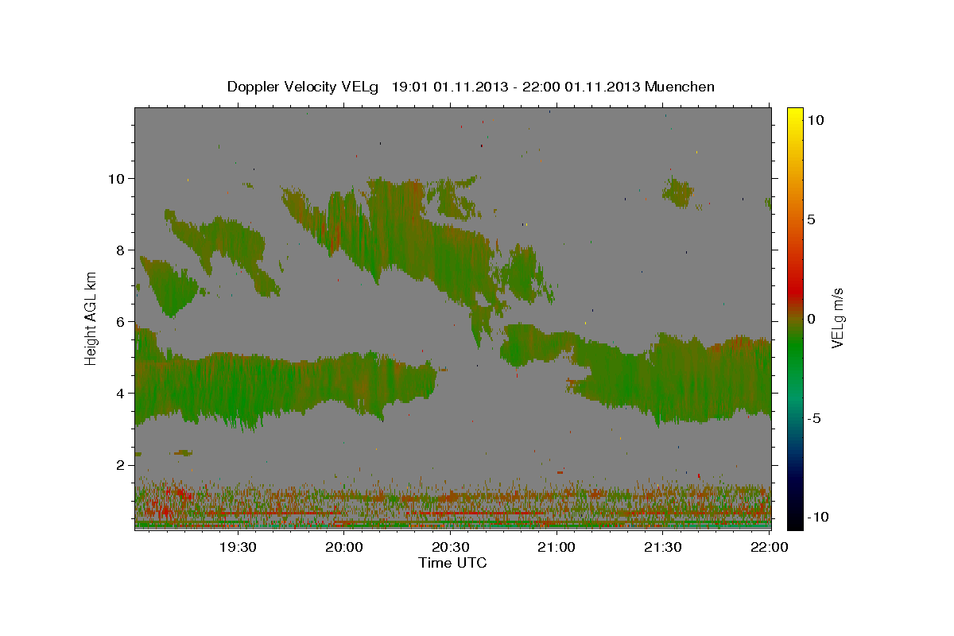Click the 20:30 time tick label

451,547
